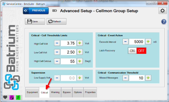
Task: Set Latch Recovery to OFF
Action: (141, 51)
